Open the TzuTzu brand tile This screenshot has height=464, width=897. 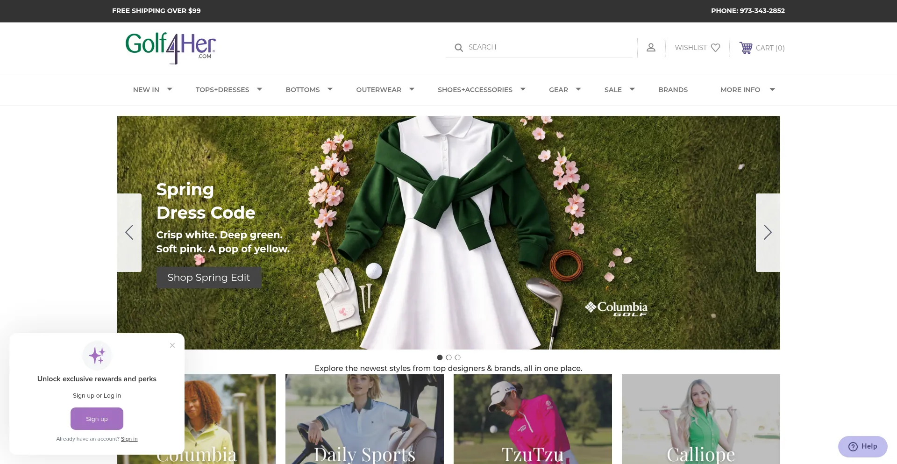coord(533,419)
